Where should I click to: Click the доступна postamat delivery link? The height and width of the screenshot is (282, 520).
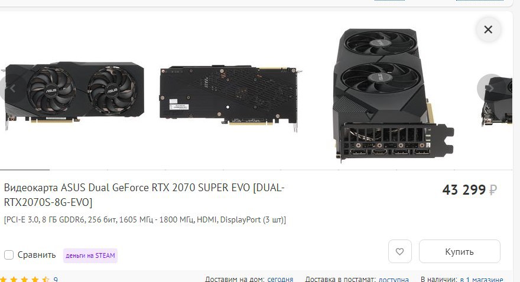394,280
